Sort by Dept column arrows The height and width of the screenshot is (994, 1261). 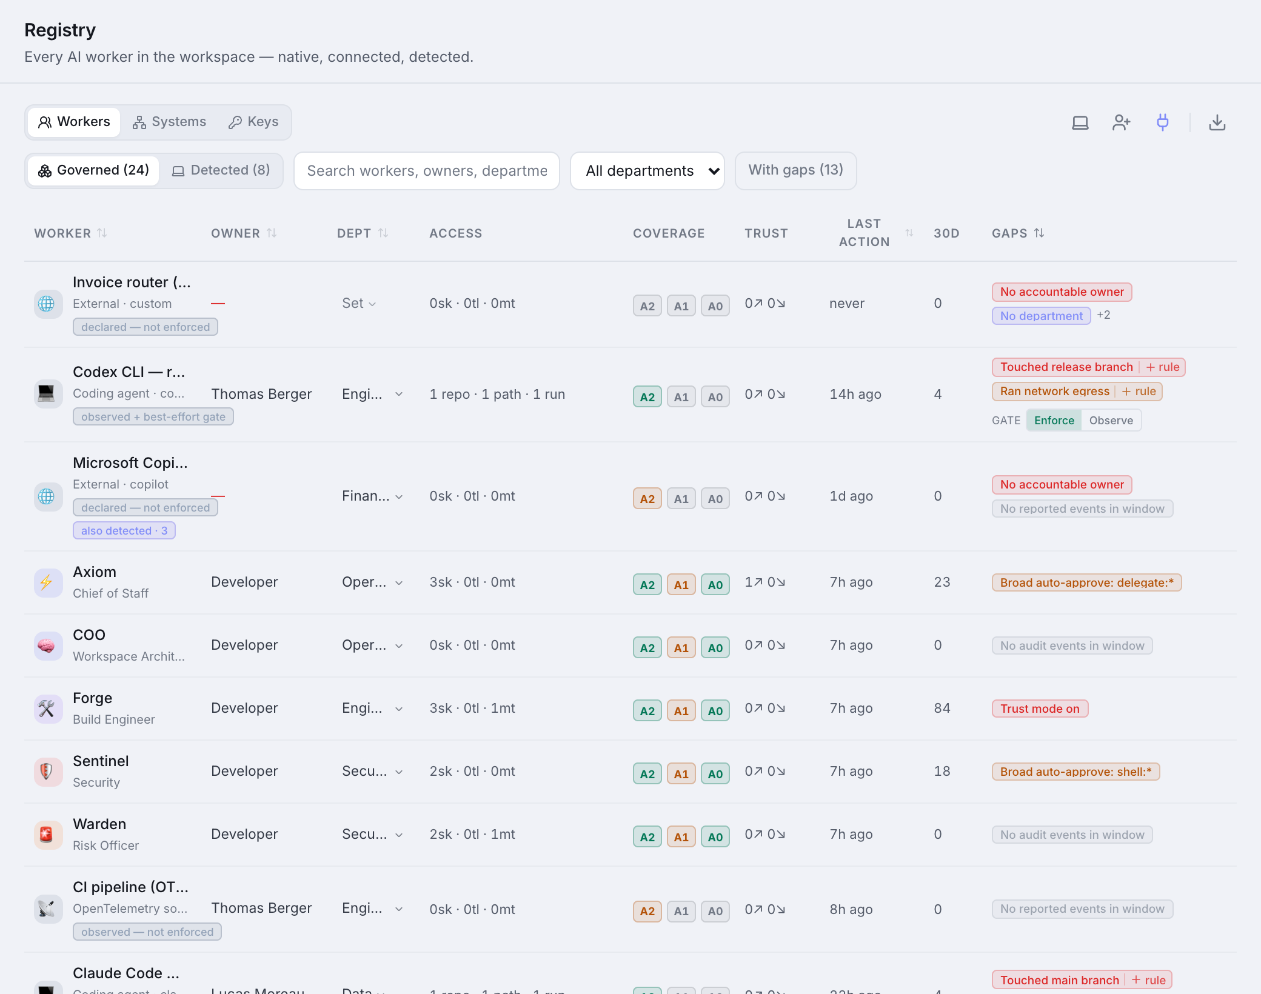click(x=383, y=233)
